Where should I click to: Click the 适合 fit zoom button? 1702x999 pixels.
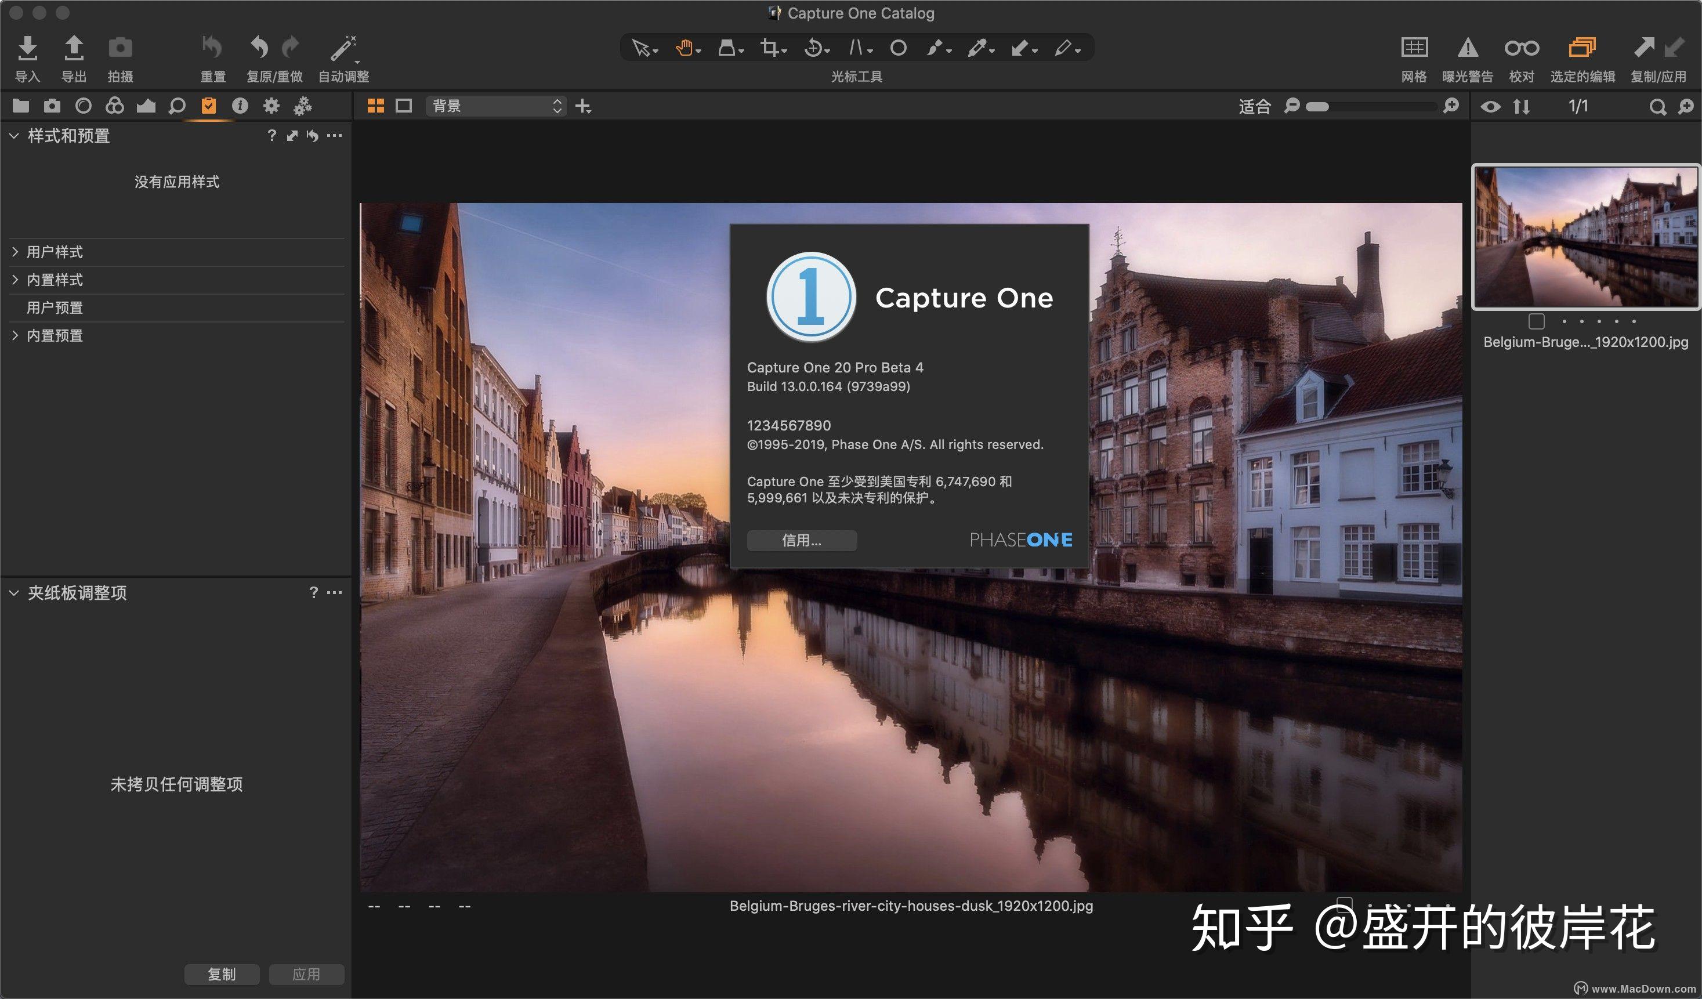click(x=1255, y=106)
